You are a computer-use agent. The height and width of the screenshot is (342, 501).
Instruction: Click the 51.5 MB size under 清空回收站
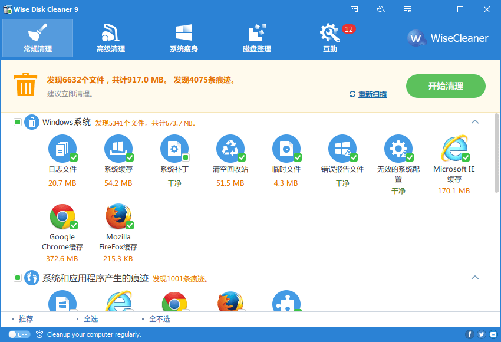click(230, 183)
